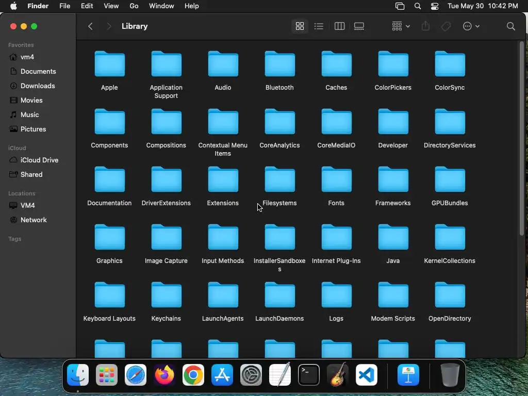
Task: Select the Apple folder
Action: pyautogui.click(x=109, y=64)
